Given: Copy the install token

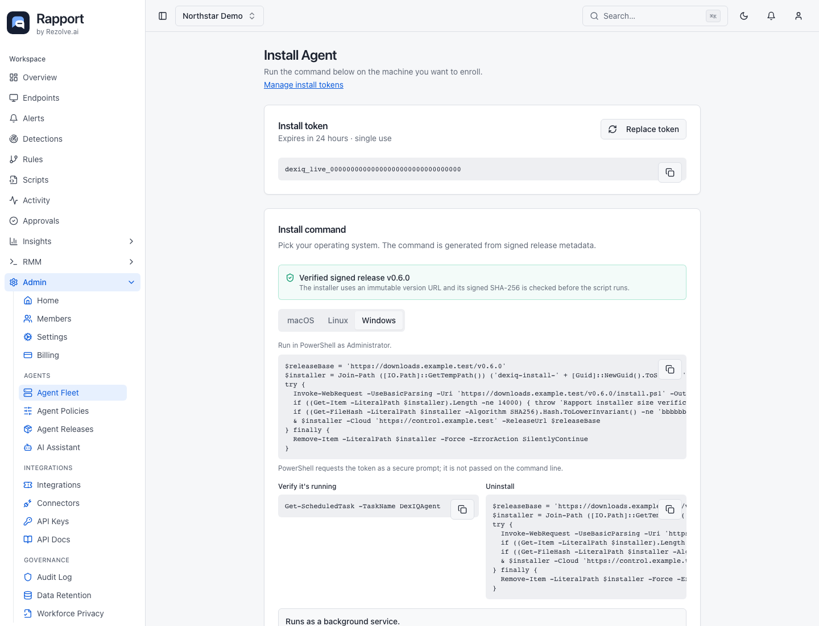Looking at the screenshot, I should tap(670, 172).
